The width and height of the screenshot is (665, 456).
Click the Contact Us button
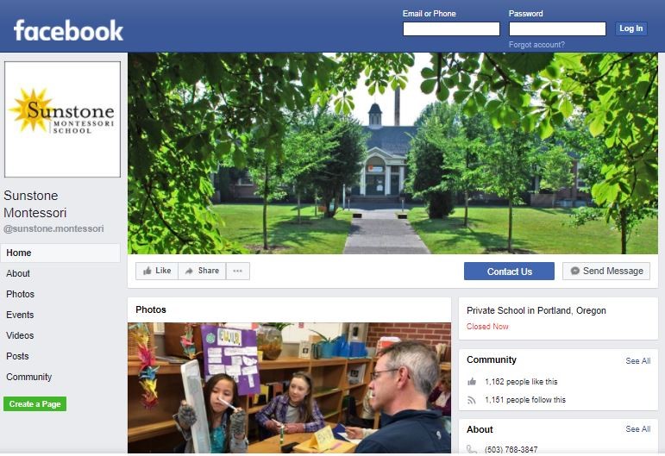pyautogui.click(x=509, y=272)
